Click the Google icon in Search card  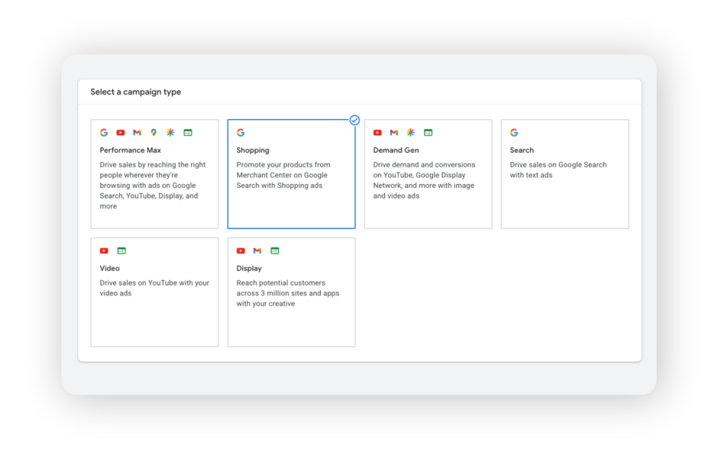click(x=514, y=133)
